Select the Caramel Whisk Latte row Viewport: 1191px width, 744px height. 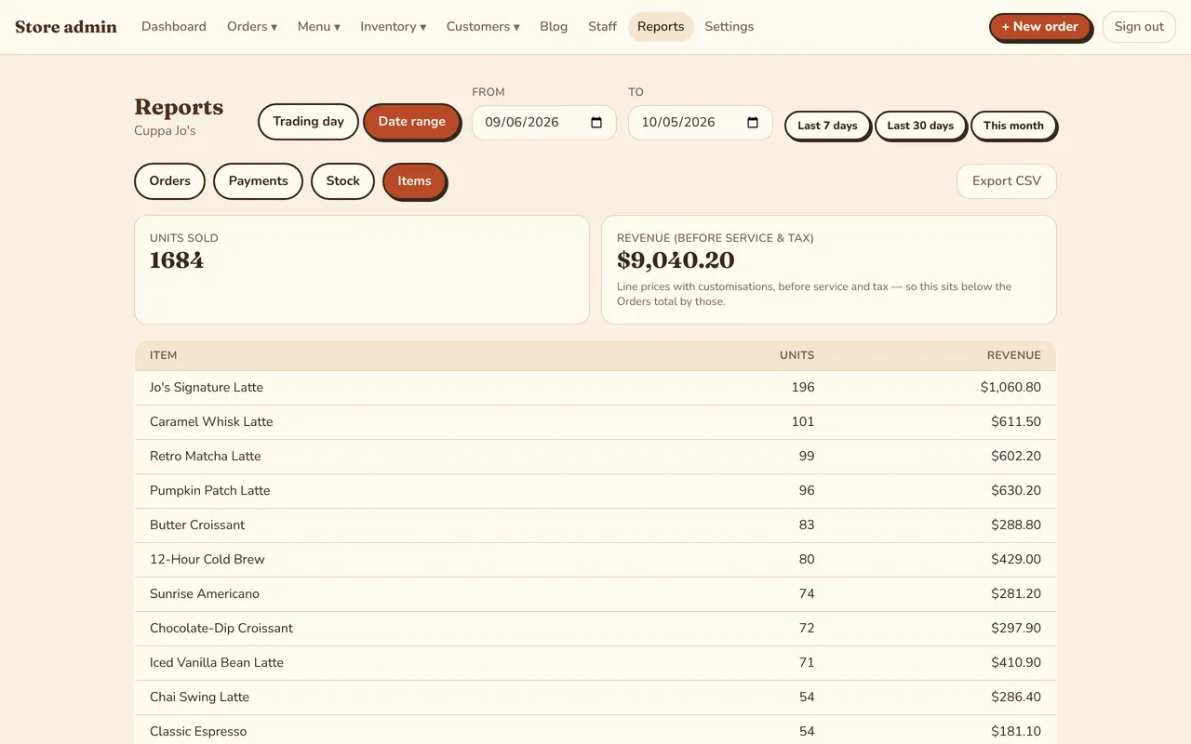[595, 422]
